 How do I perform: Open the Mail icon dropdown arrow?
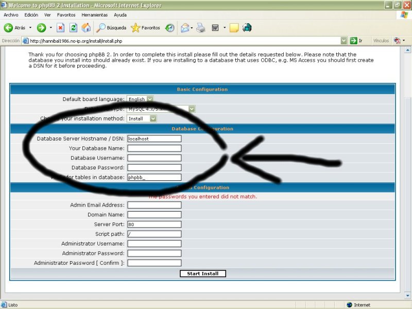[192, 28]
